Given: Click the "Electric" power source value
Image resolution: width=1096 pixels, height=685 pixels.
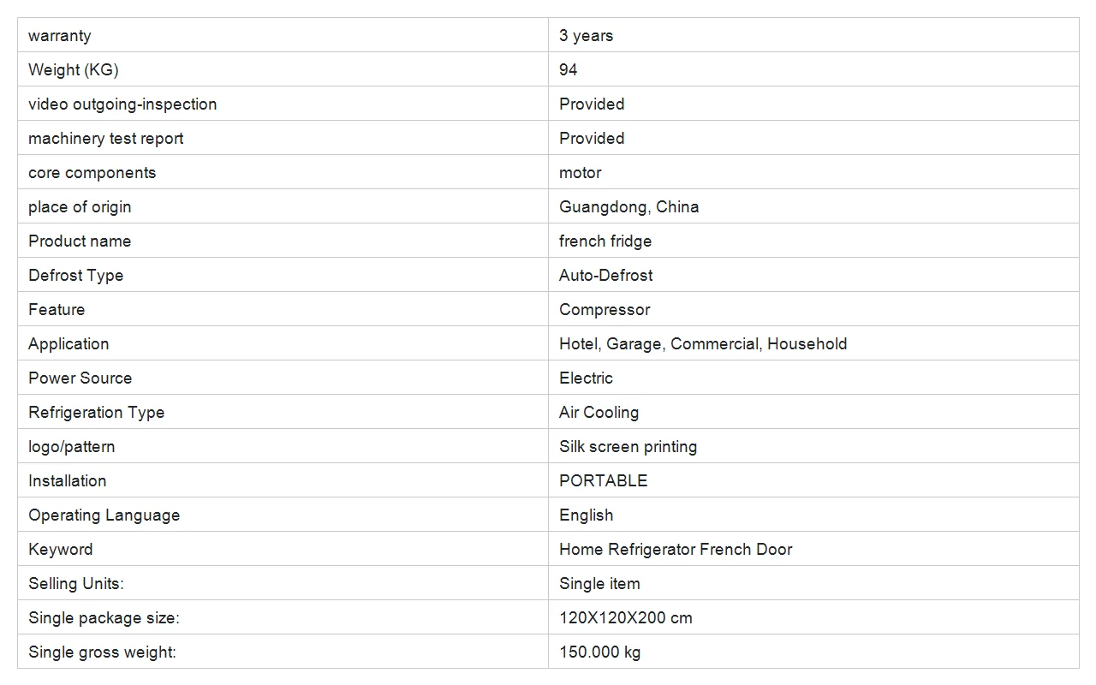Looking at the screenshot, I should click(x=586, y=378).
